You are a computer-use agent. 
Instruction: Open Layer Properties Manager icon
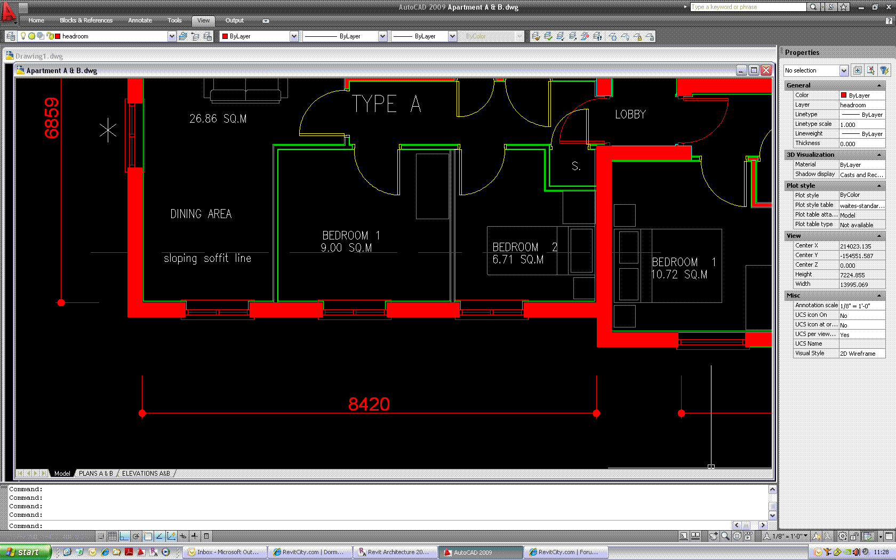pos(11,36)
